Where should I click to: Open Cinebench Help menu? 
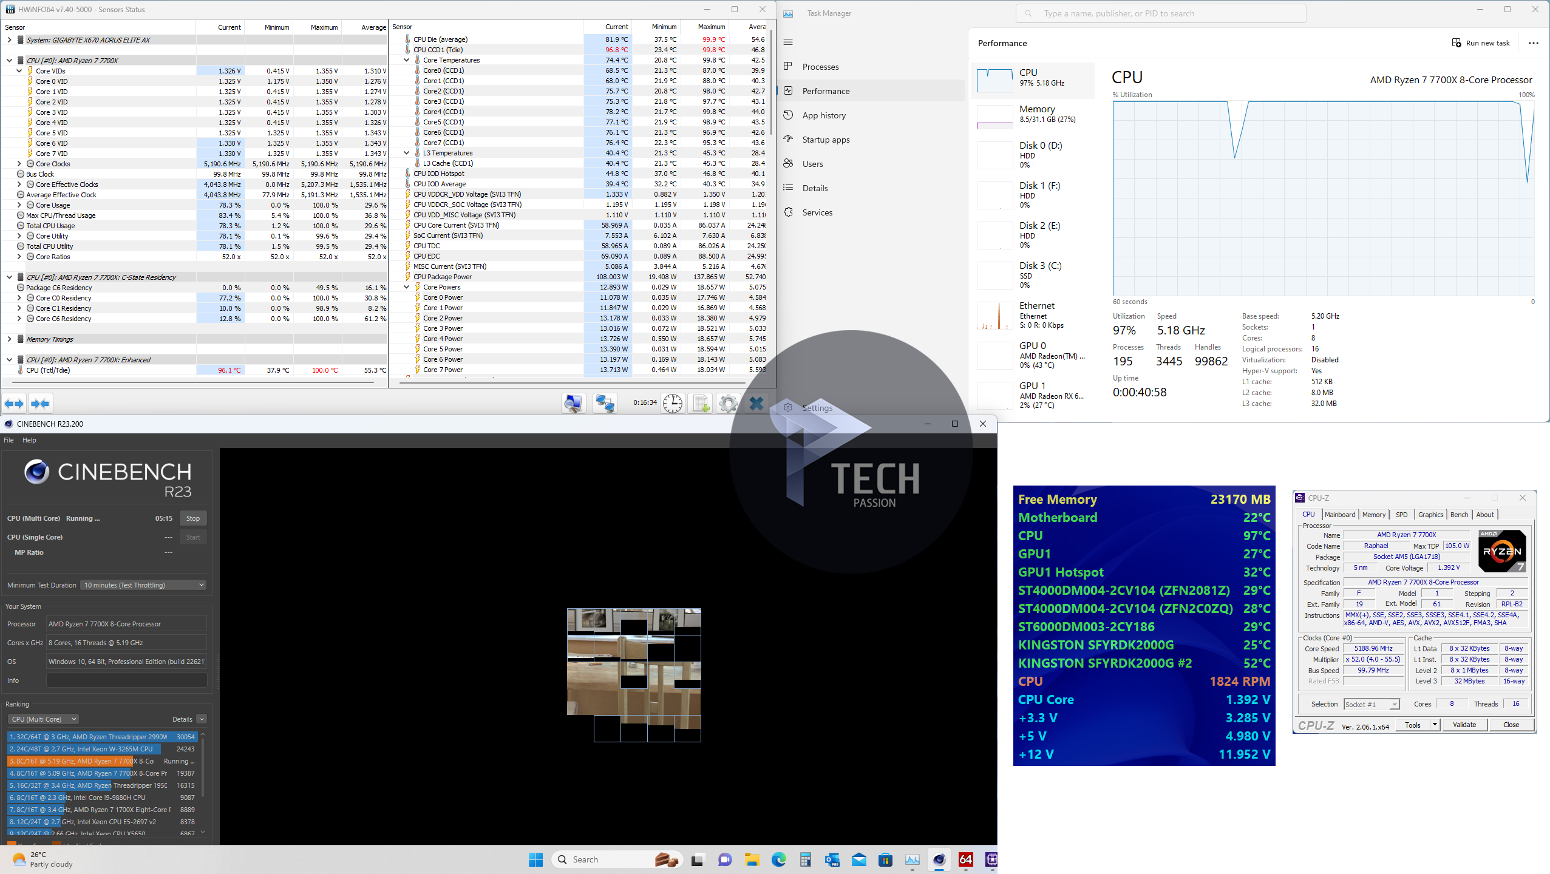click(29, 440)
